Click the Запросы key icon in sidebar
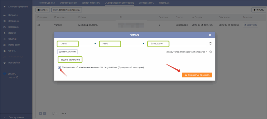The height and width of the screenshot is (119, 267). click(x=4, y=15)
